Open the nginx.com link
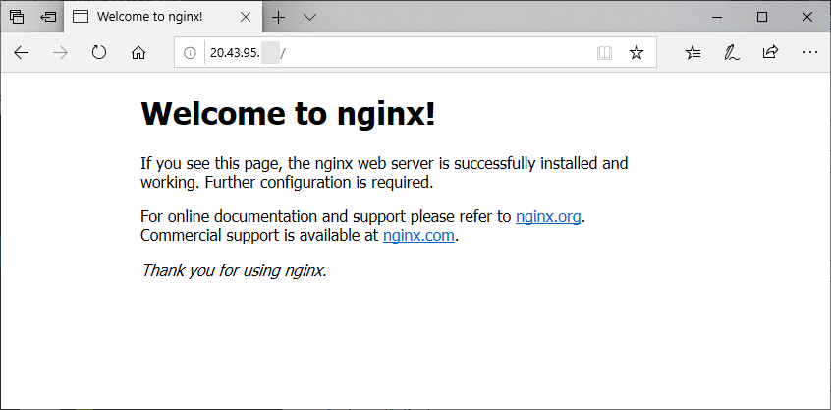 [x=418, y=236]
